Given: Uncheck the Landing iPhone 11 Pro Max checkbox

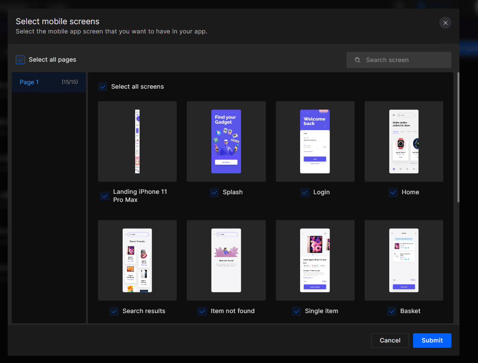Looking at the screenshot, I should (x=104, y=196).
